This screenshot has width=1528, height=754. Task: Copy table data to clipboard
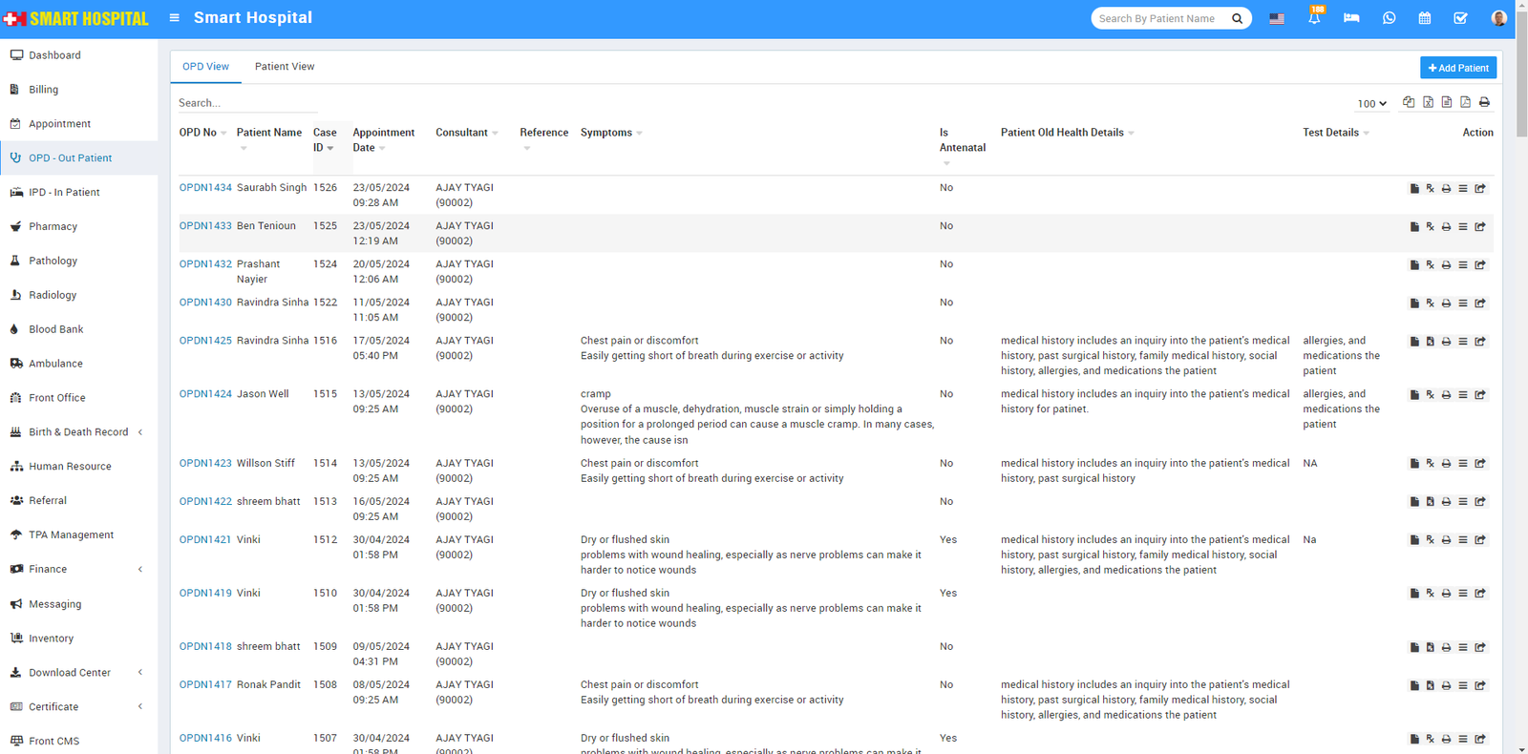(1409, 102)
